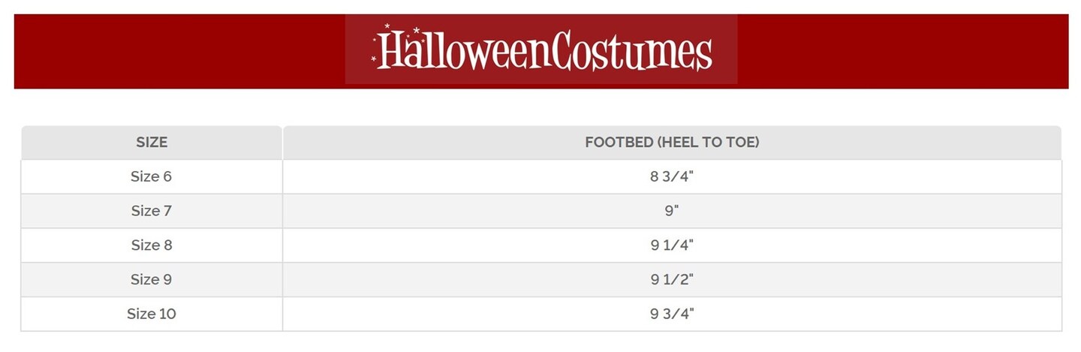The image size is (1081, 352).
Task: Click the 8 3/4" footbed value
Action: 672,177
